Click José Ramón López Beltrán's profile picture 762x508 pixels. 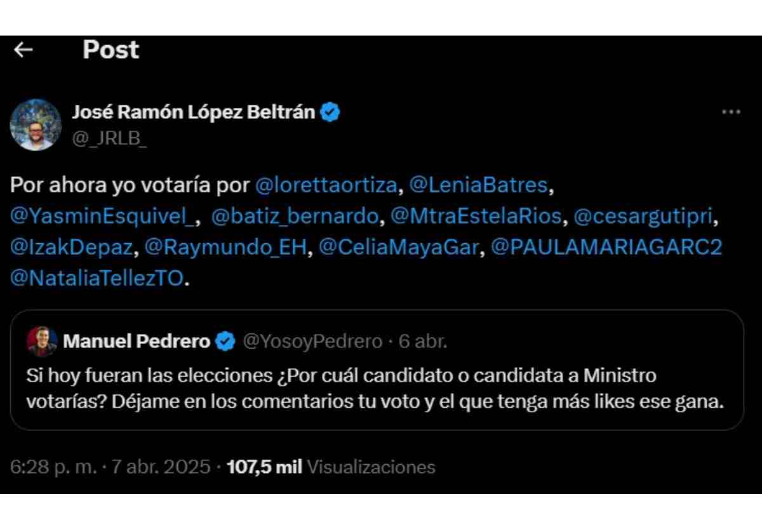pyautogui.click(x=35, y=124)
